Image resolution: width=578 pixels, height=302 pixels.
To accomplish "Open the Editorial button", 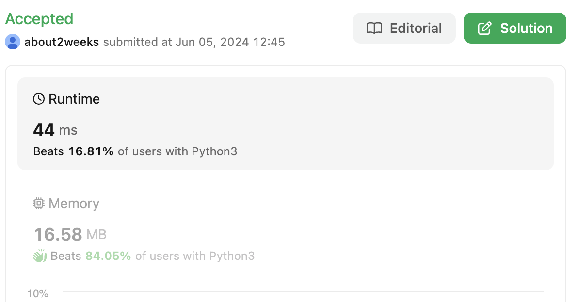I will [404, 28].
